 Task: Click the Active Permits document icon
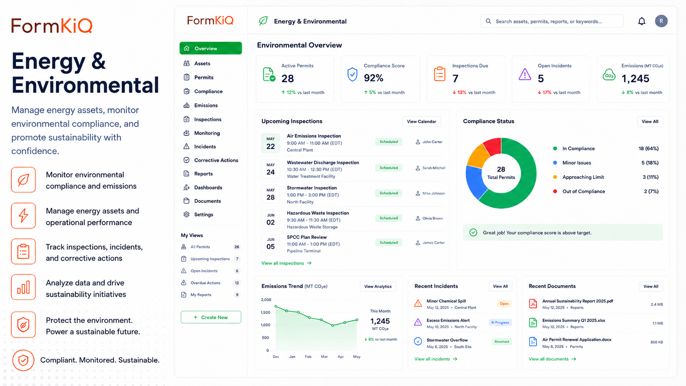pos(269,75)
